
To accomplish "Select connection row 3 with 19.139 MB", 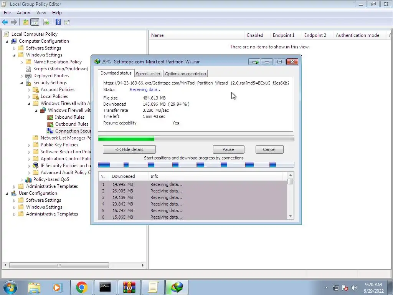I will (x=193, y=198).
